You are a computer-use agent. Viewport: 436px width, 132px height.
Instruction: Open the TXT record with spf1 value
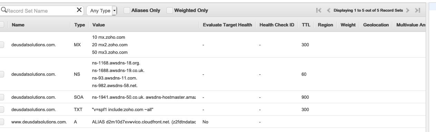click(x=213, y=109)
